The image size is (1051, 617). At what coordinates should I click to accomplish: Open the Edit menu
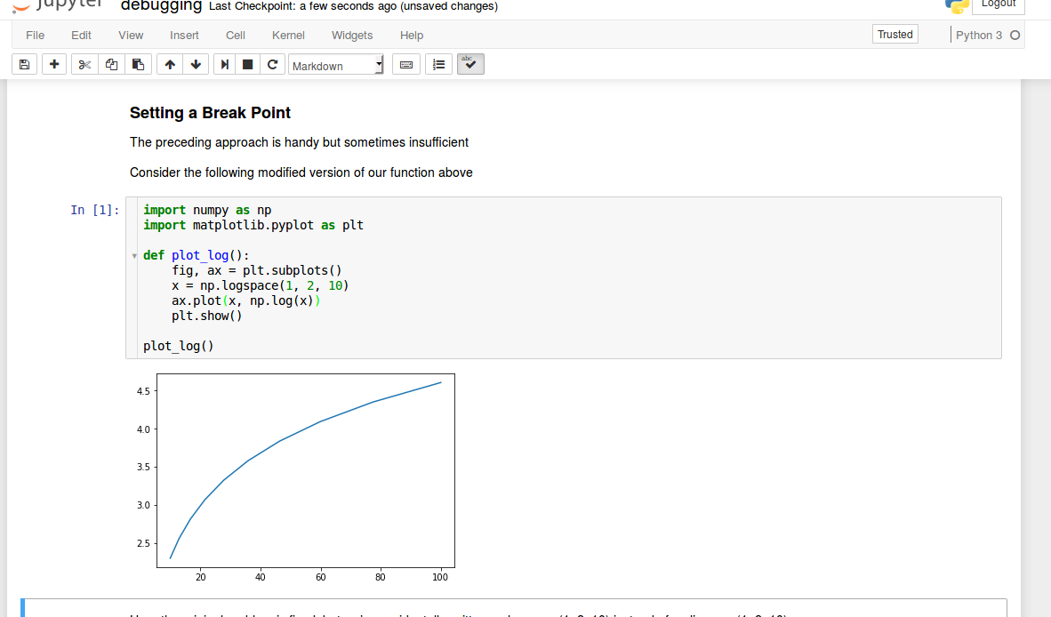pos(81,36)
